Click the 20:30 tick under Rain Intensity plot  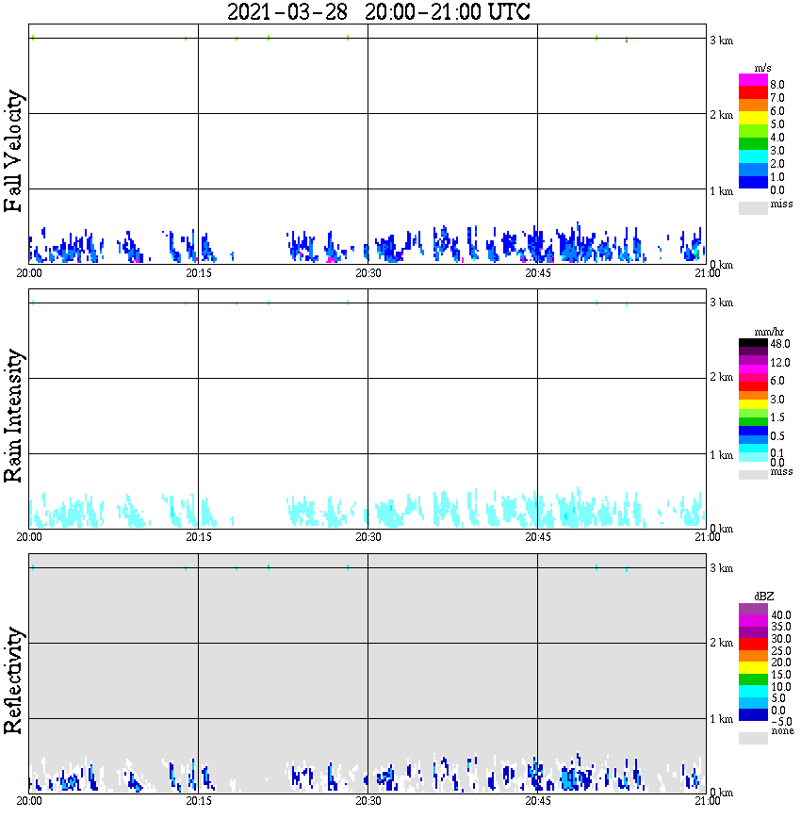pyautogui.click(x=368, y=537)
